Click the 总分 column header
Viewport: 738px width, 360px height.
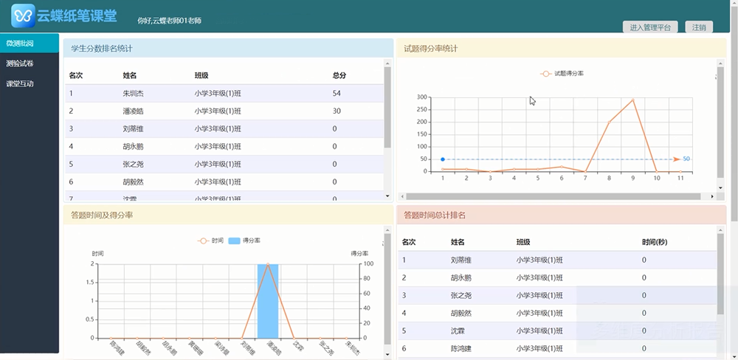339,75
